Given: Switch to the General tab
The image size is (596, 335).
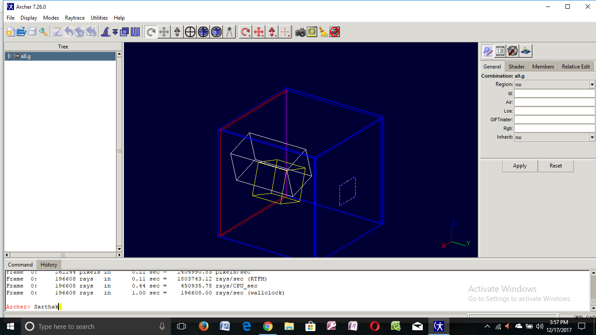Looking at the screenshot, I should pos(492,66).
